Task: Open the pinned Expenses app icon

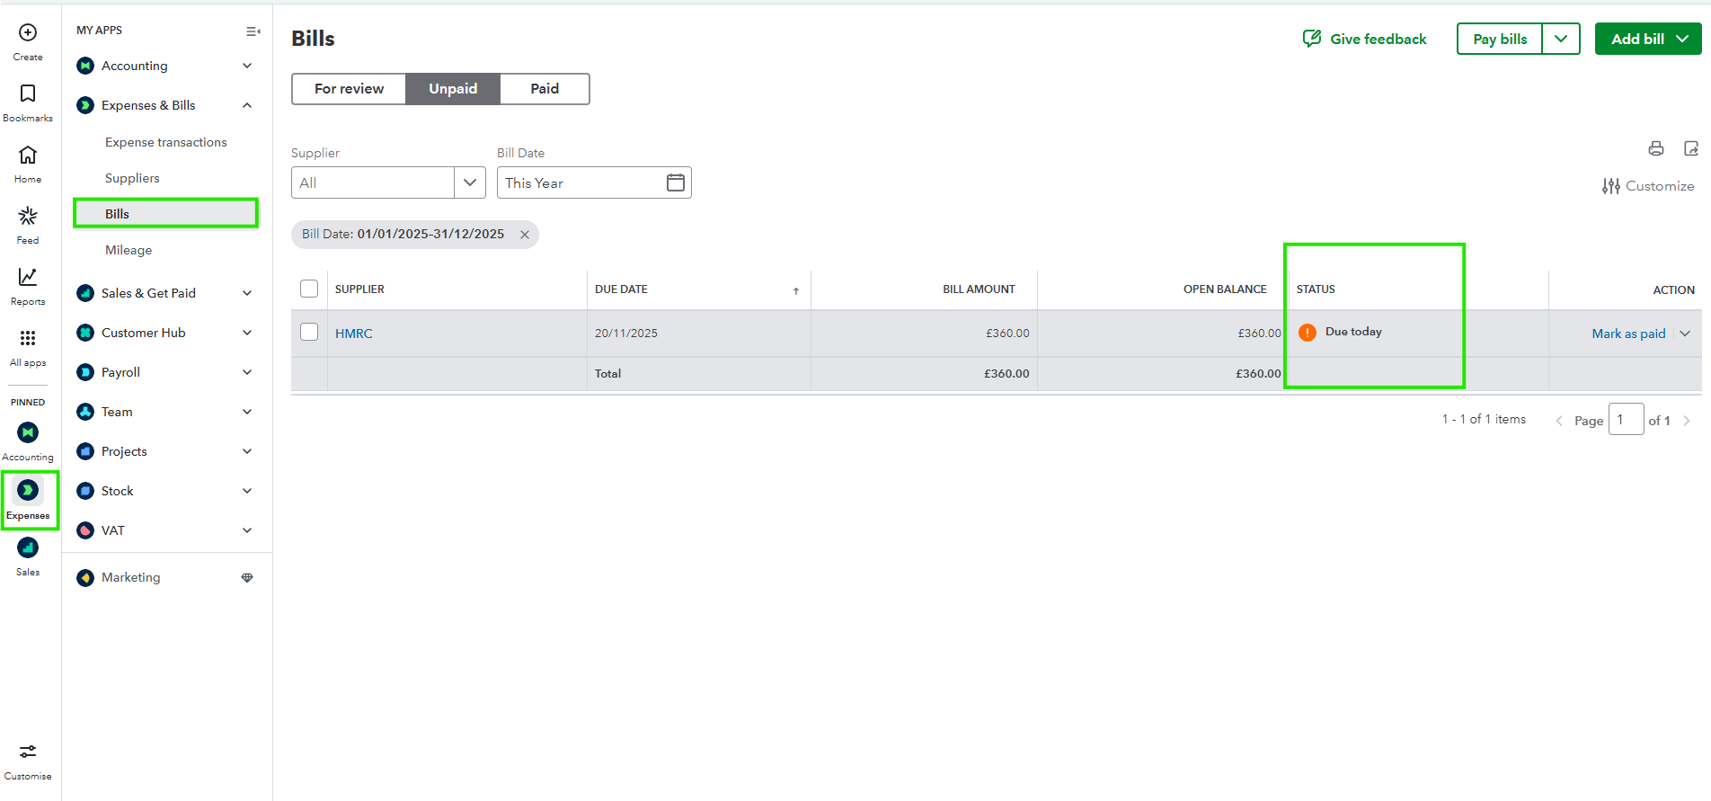Action: 28,490
